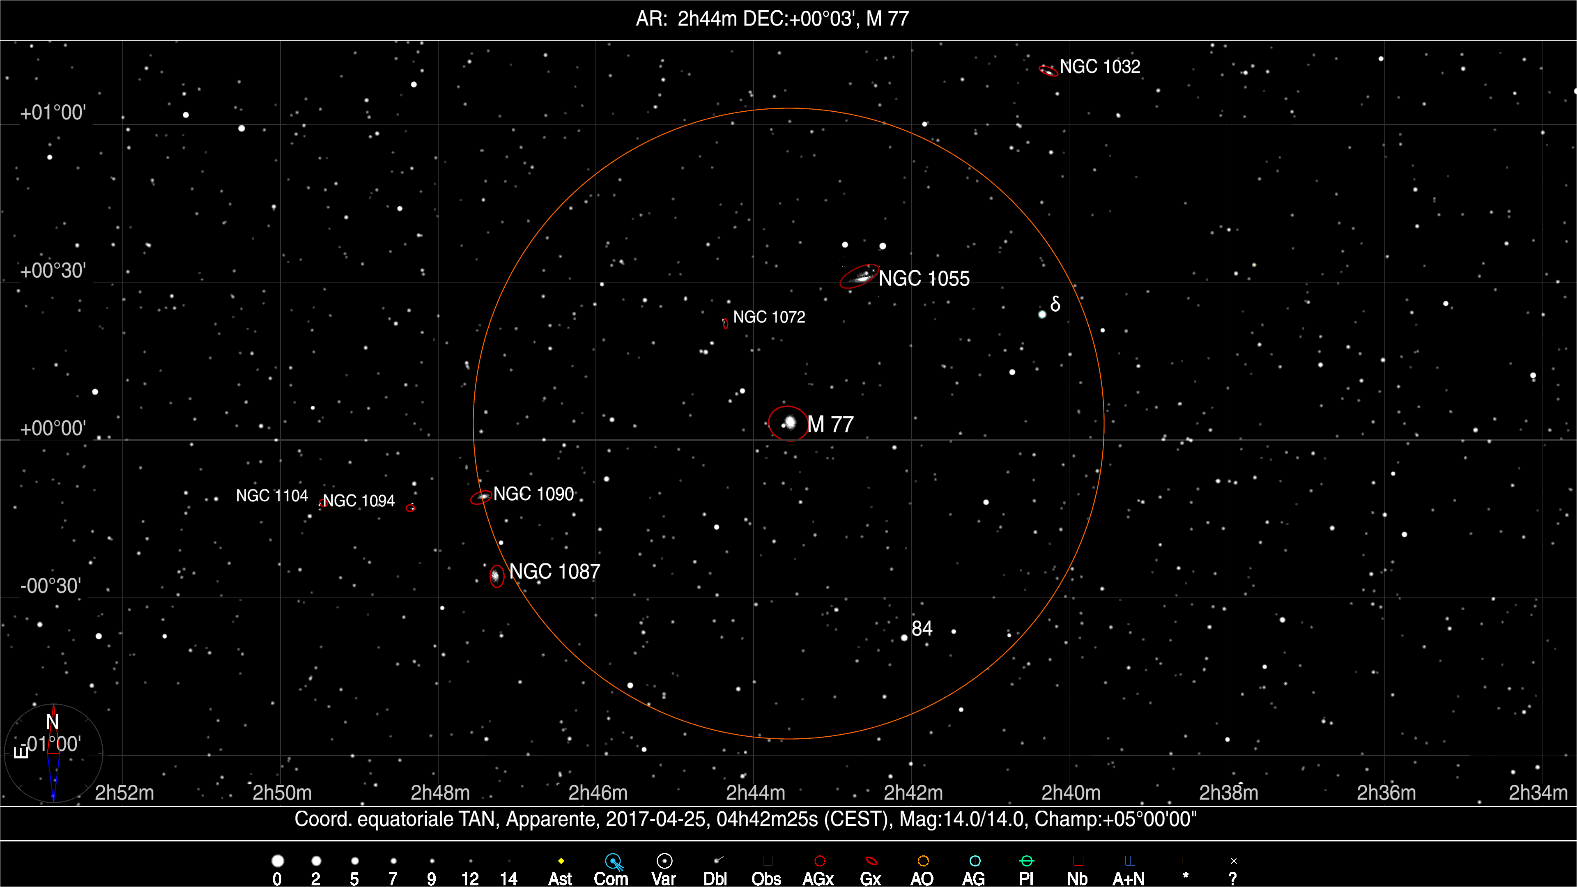This screenshot has height=887, width=1577.
Task: Click the magnitude 0 star size legend
Action: click(x=277, y=861)
